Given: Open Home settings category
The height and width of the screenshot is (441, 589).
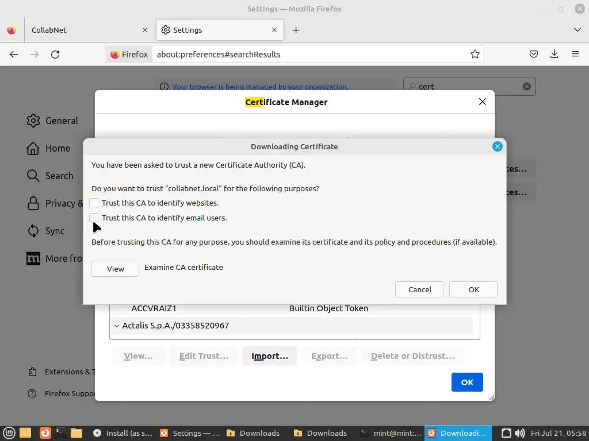Looking at the screenshot, I should coord(48,149).
